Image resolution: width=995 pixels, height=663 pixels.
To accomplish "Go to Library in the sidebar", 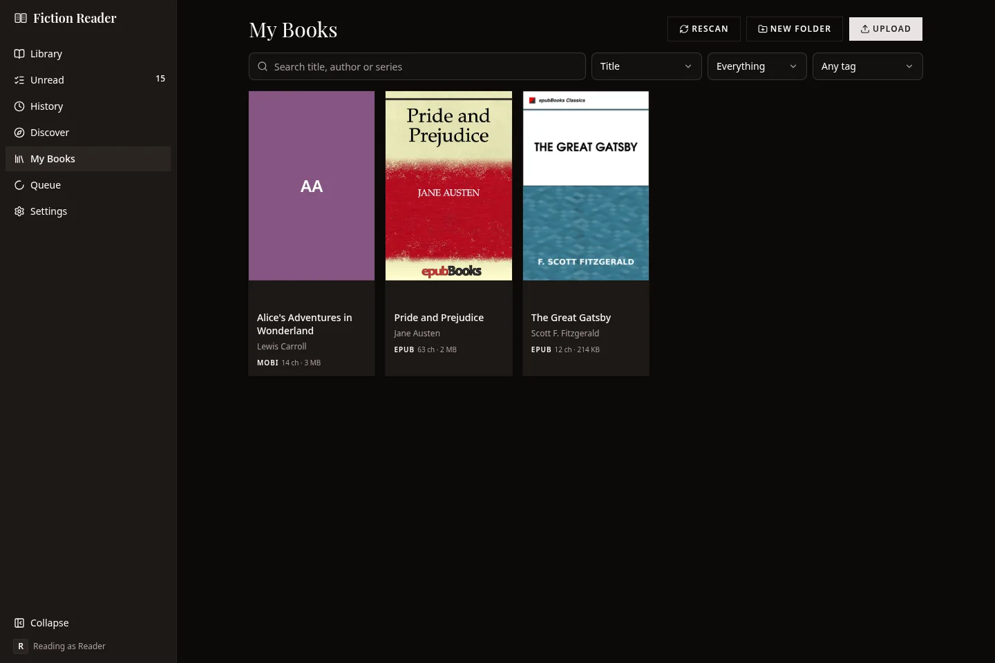I will click(x=88, y=54).
